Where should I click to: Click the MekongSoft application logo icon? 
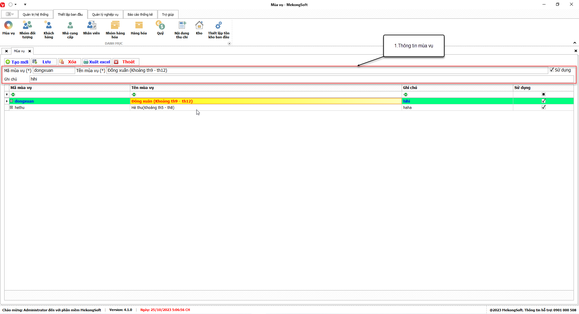[3, 5]
